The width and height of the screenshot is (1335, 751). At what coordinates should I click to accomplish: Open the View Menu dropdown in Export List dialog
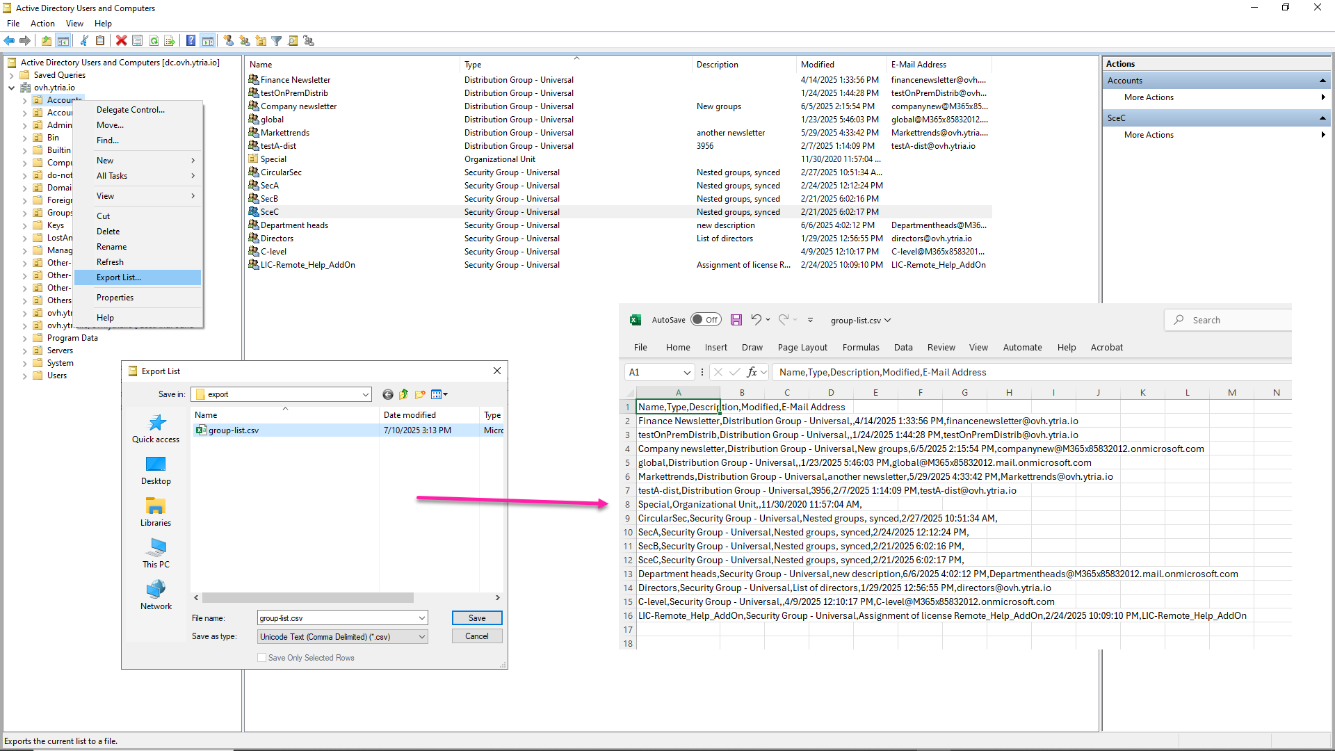[439, 394]
